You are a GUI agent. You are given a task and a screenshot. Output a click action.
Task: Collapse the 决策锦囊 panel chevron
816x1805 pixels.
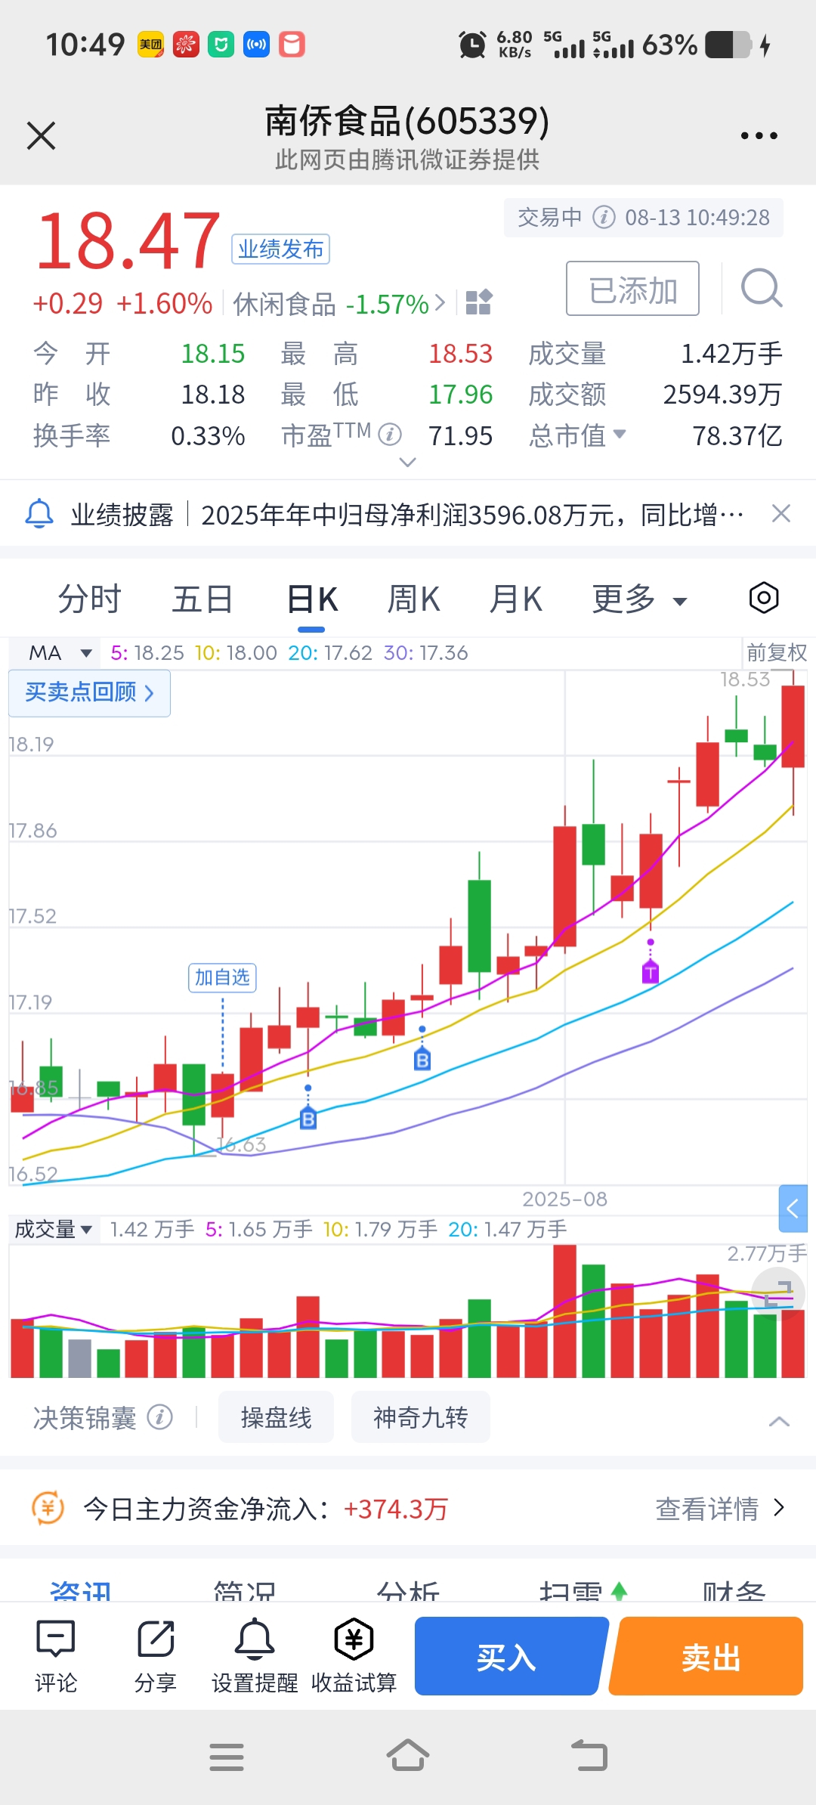779,1422
